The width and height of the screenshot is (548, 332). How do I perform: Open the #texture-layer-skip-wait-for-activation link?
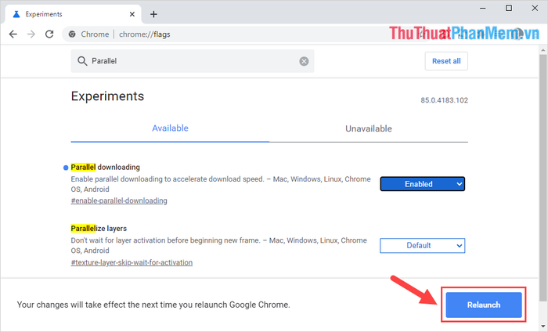(x=132, y=262)
